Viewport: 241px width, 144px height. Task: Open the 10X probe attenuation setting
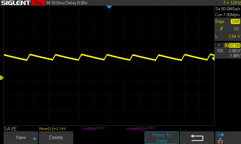click(220, 51)
